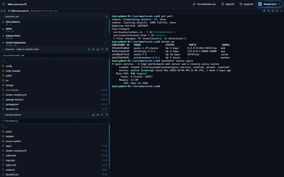The image size is (284, 177).
Task: Select the local notlar.txt file
Action: (x=54, y=170)
